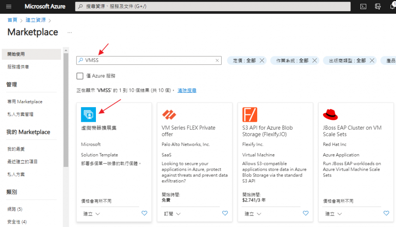This screenshot has width=396, height=227.
Task: Click the 'Solution Template' text
Action: [99, 155]
